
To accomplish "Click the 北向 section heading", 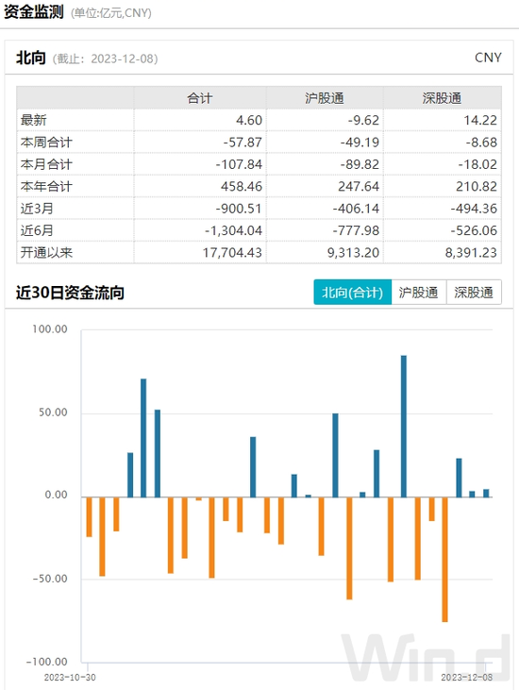I will coord(31,58).
